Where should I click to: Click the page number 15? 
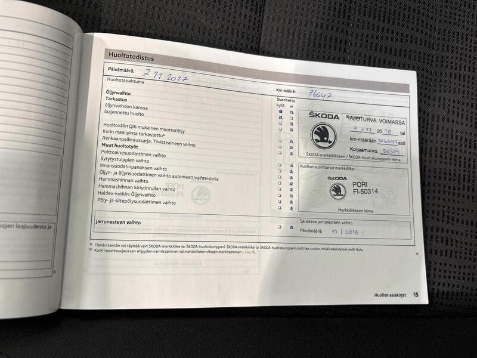pos(415,294)
